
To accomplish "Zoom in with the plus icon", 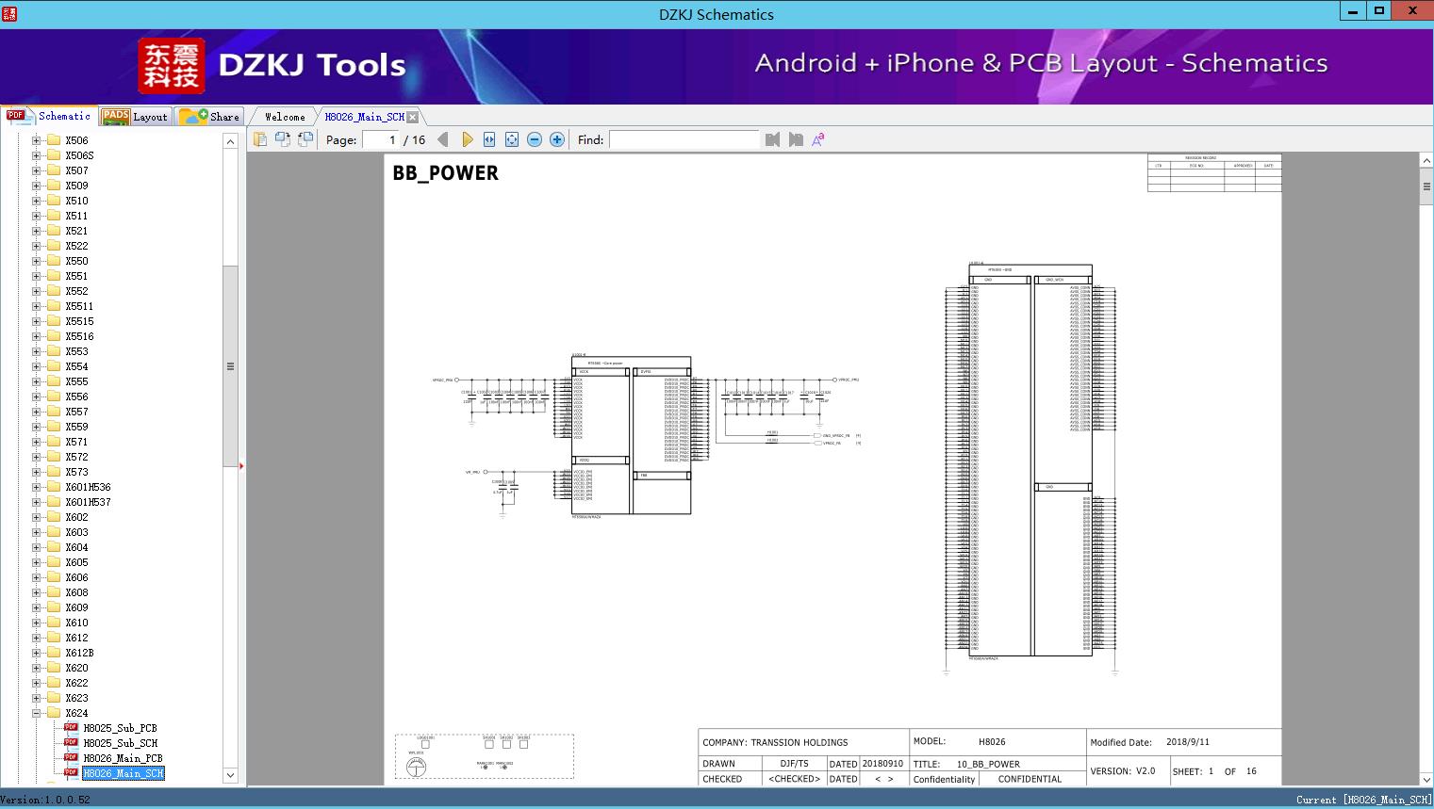I will click(557, 139).
